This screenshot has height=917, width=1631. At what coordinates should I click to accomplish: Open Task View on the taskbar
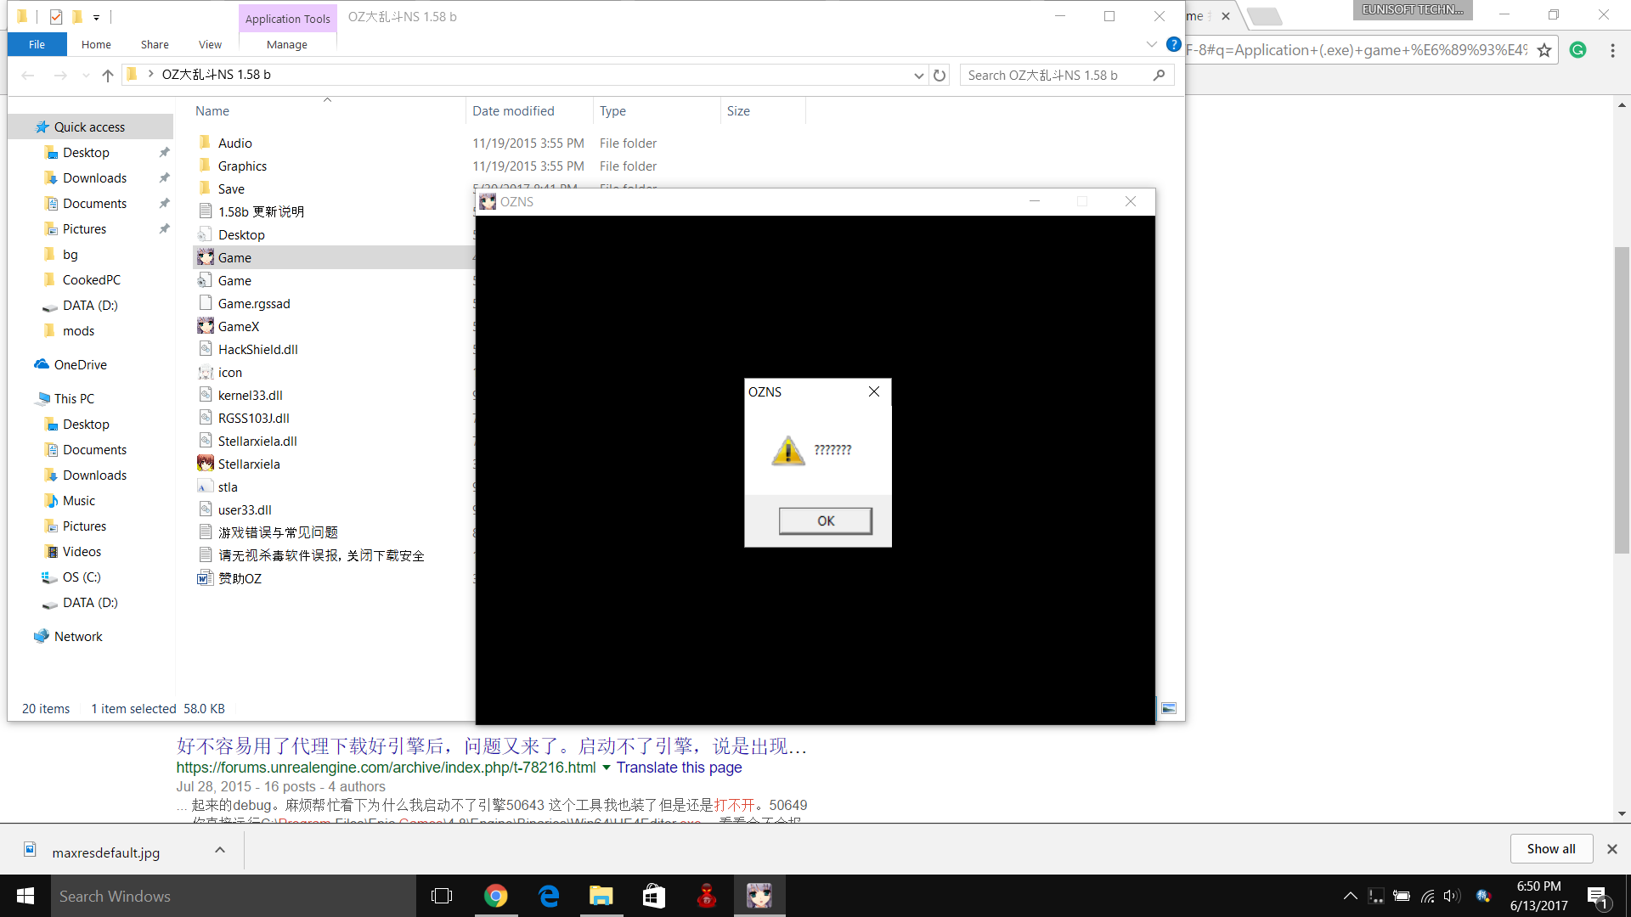442,896
